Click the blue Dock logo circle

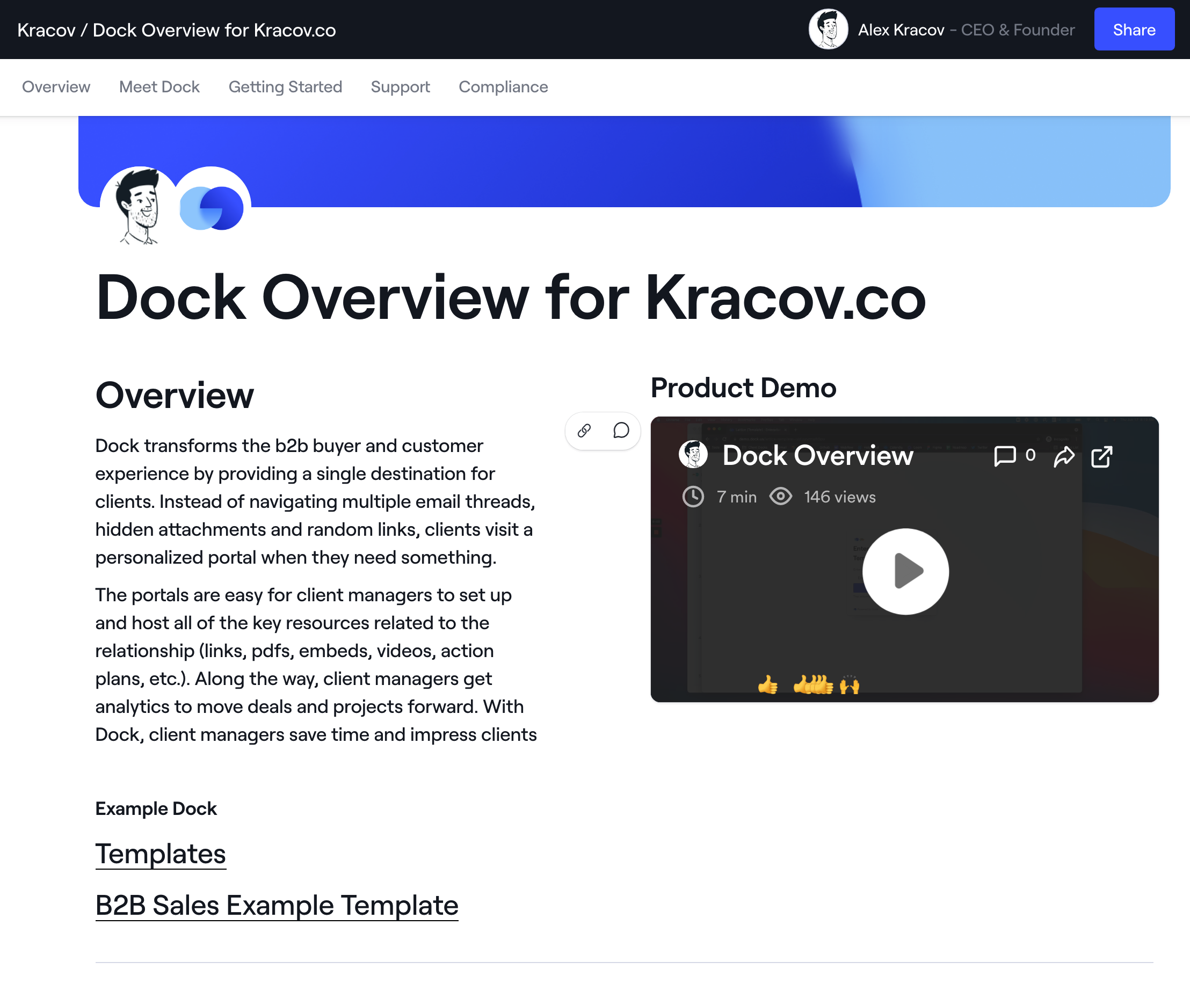point(212,208)
